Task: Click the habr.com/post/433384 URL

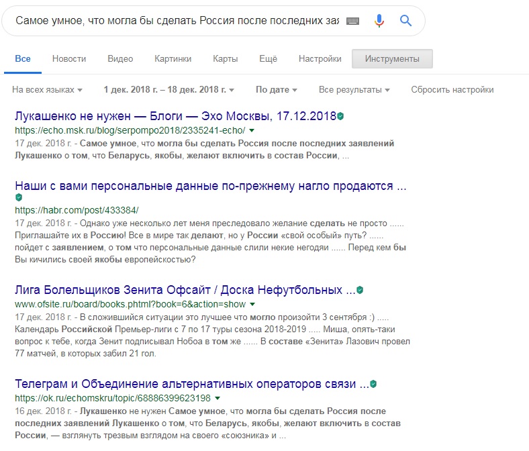Action: (x=77, y=210)
